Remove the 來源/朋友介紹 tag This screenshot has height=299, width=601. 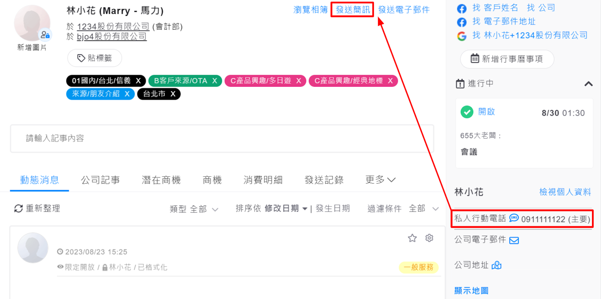[127, 94]
